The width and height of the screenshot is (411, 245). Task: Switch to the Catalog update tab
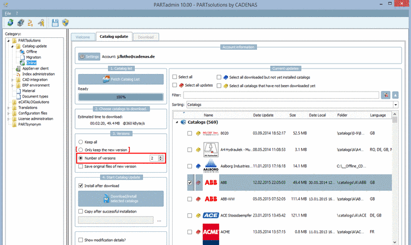click(x=114, y=36)
